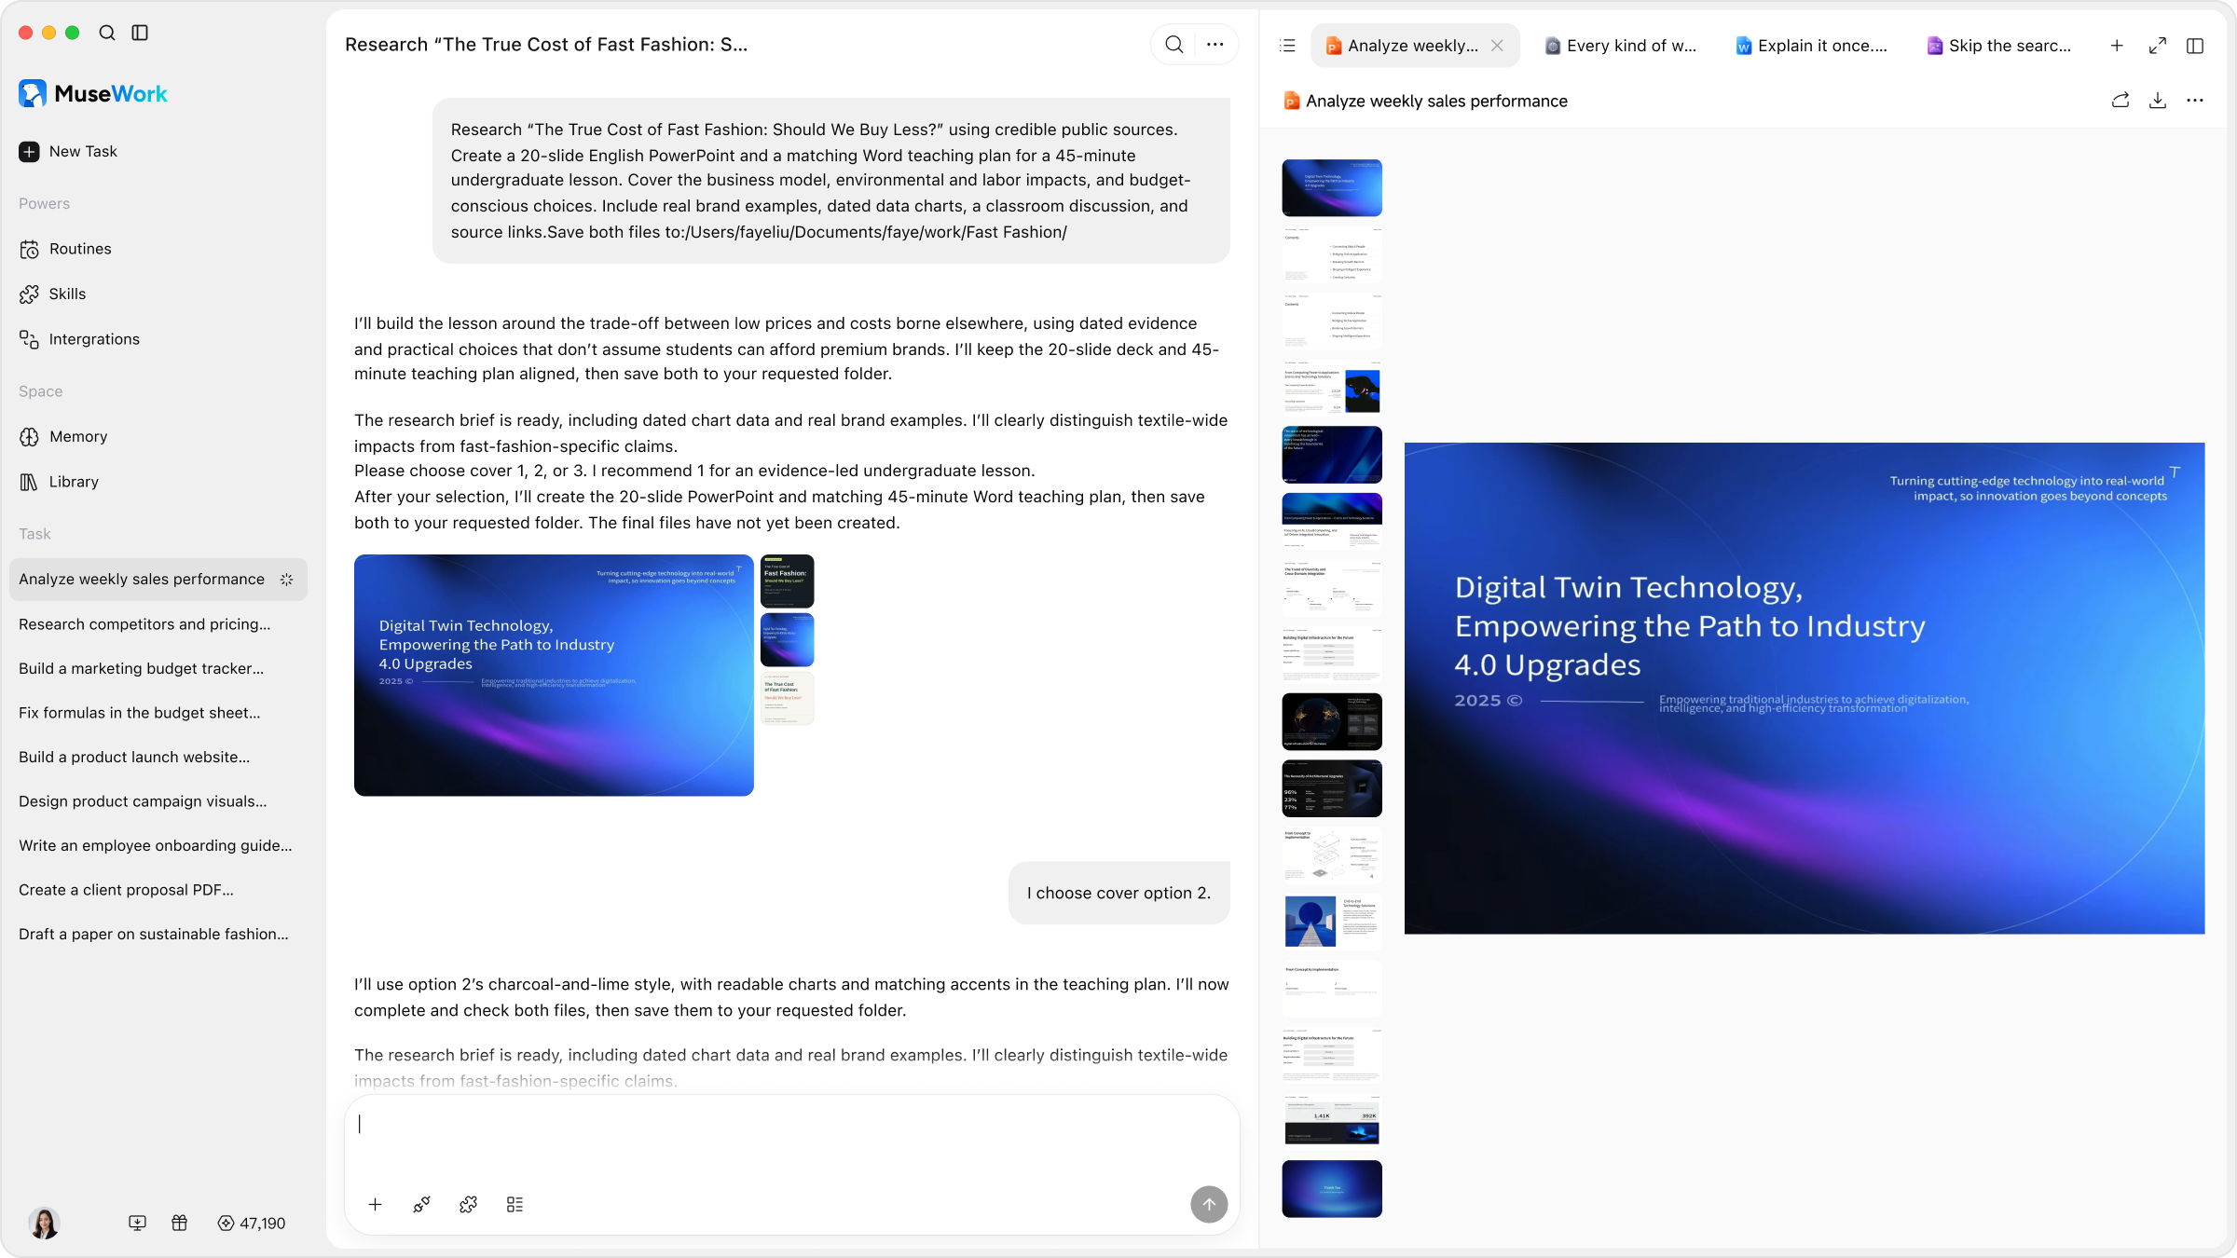
Task: Share the presentation using the share icon
Action: pyautogui.click(x=2120, y=101)
